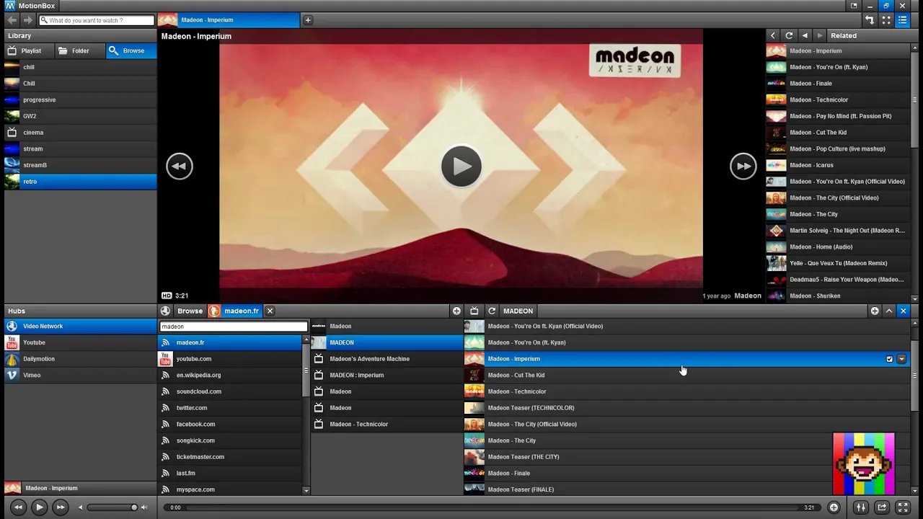Viewport: 923px width, 519px height.
Task: Collapse the Related panel with the chevron
Action: 773,35
